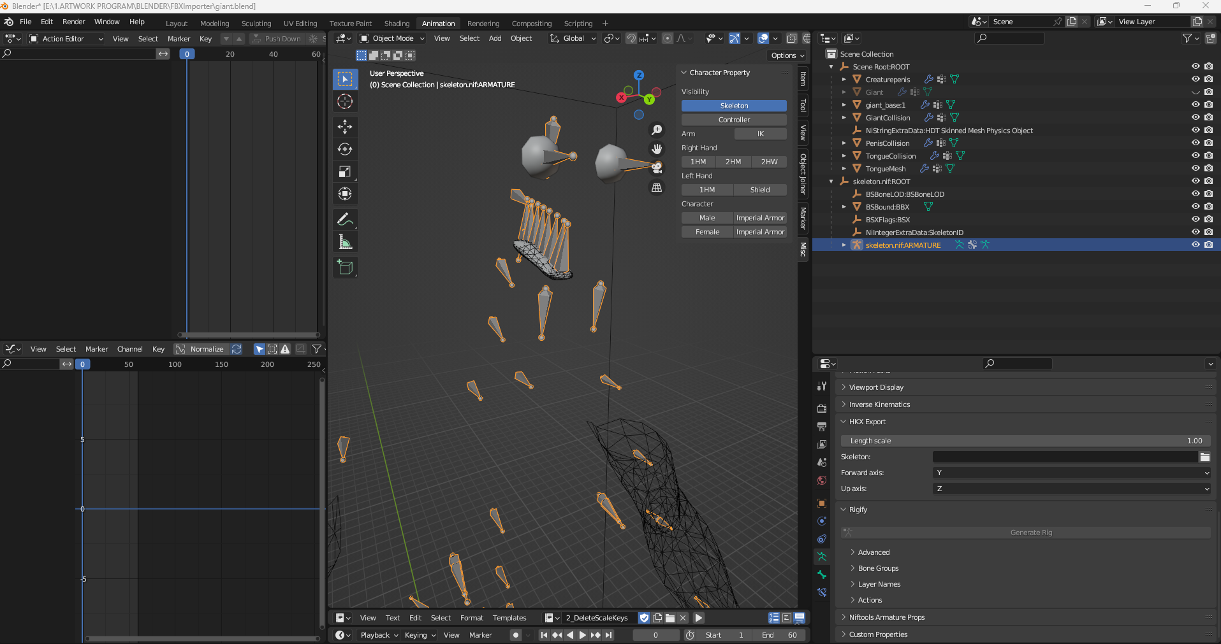
Task: Browse for the HKX Skeleton file
Action: click(1205, 457)
